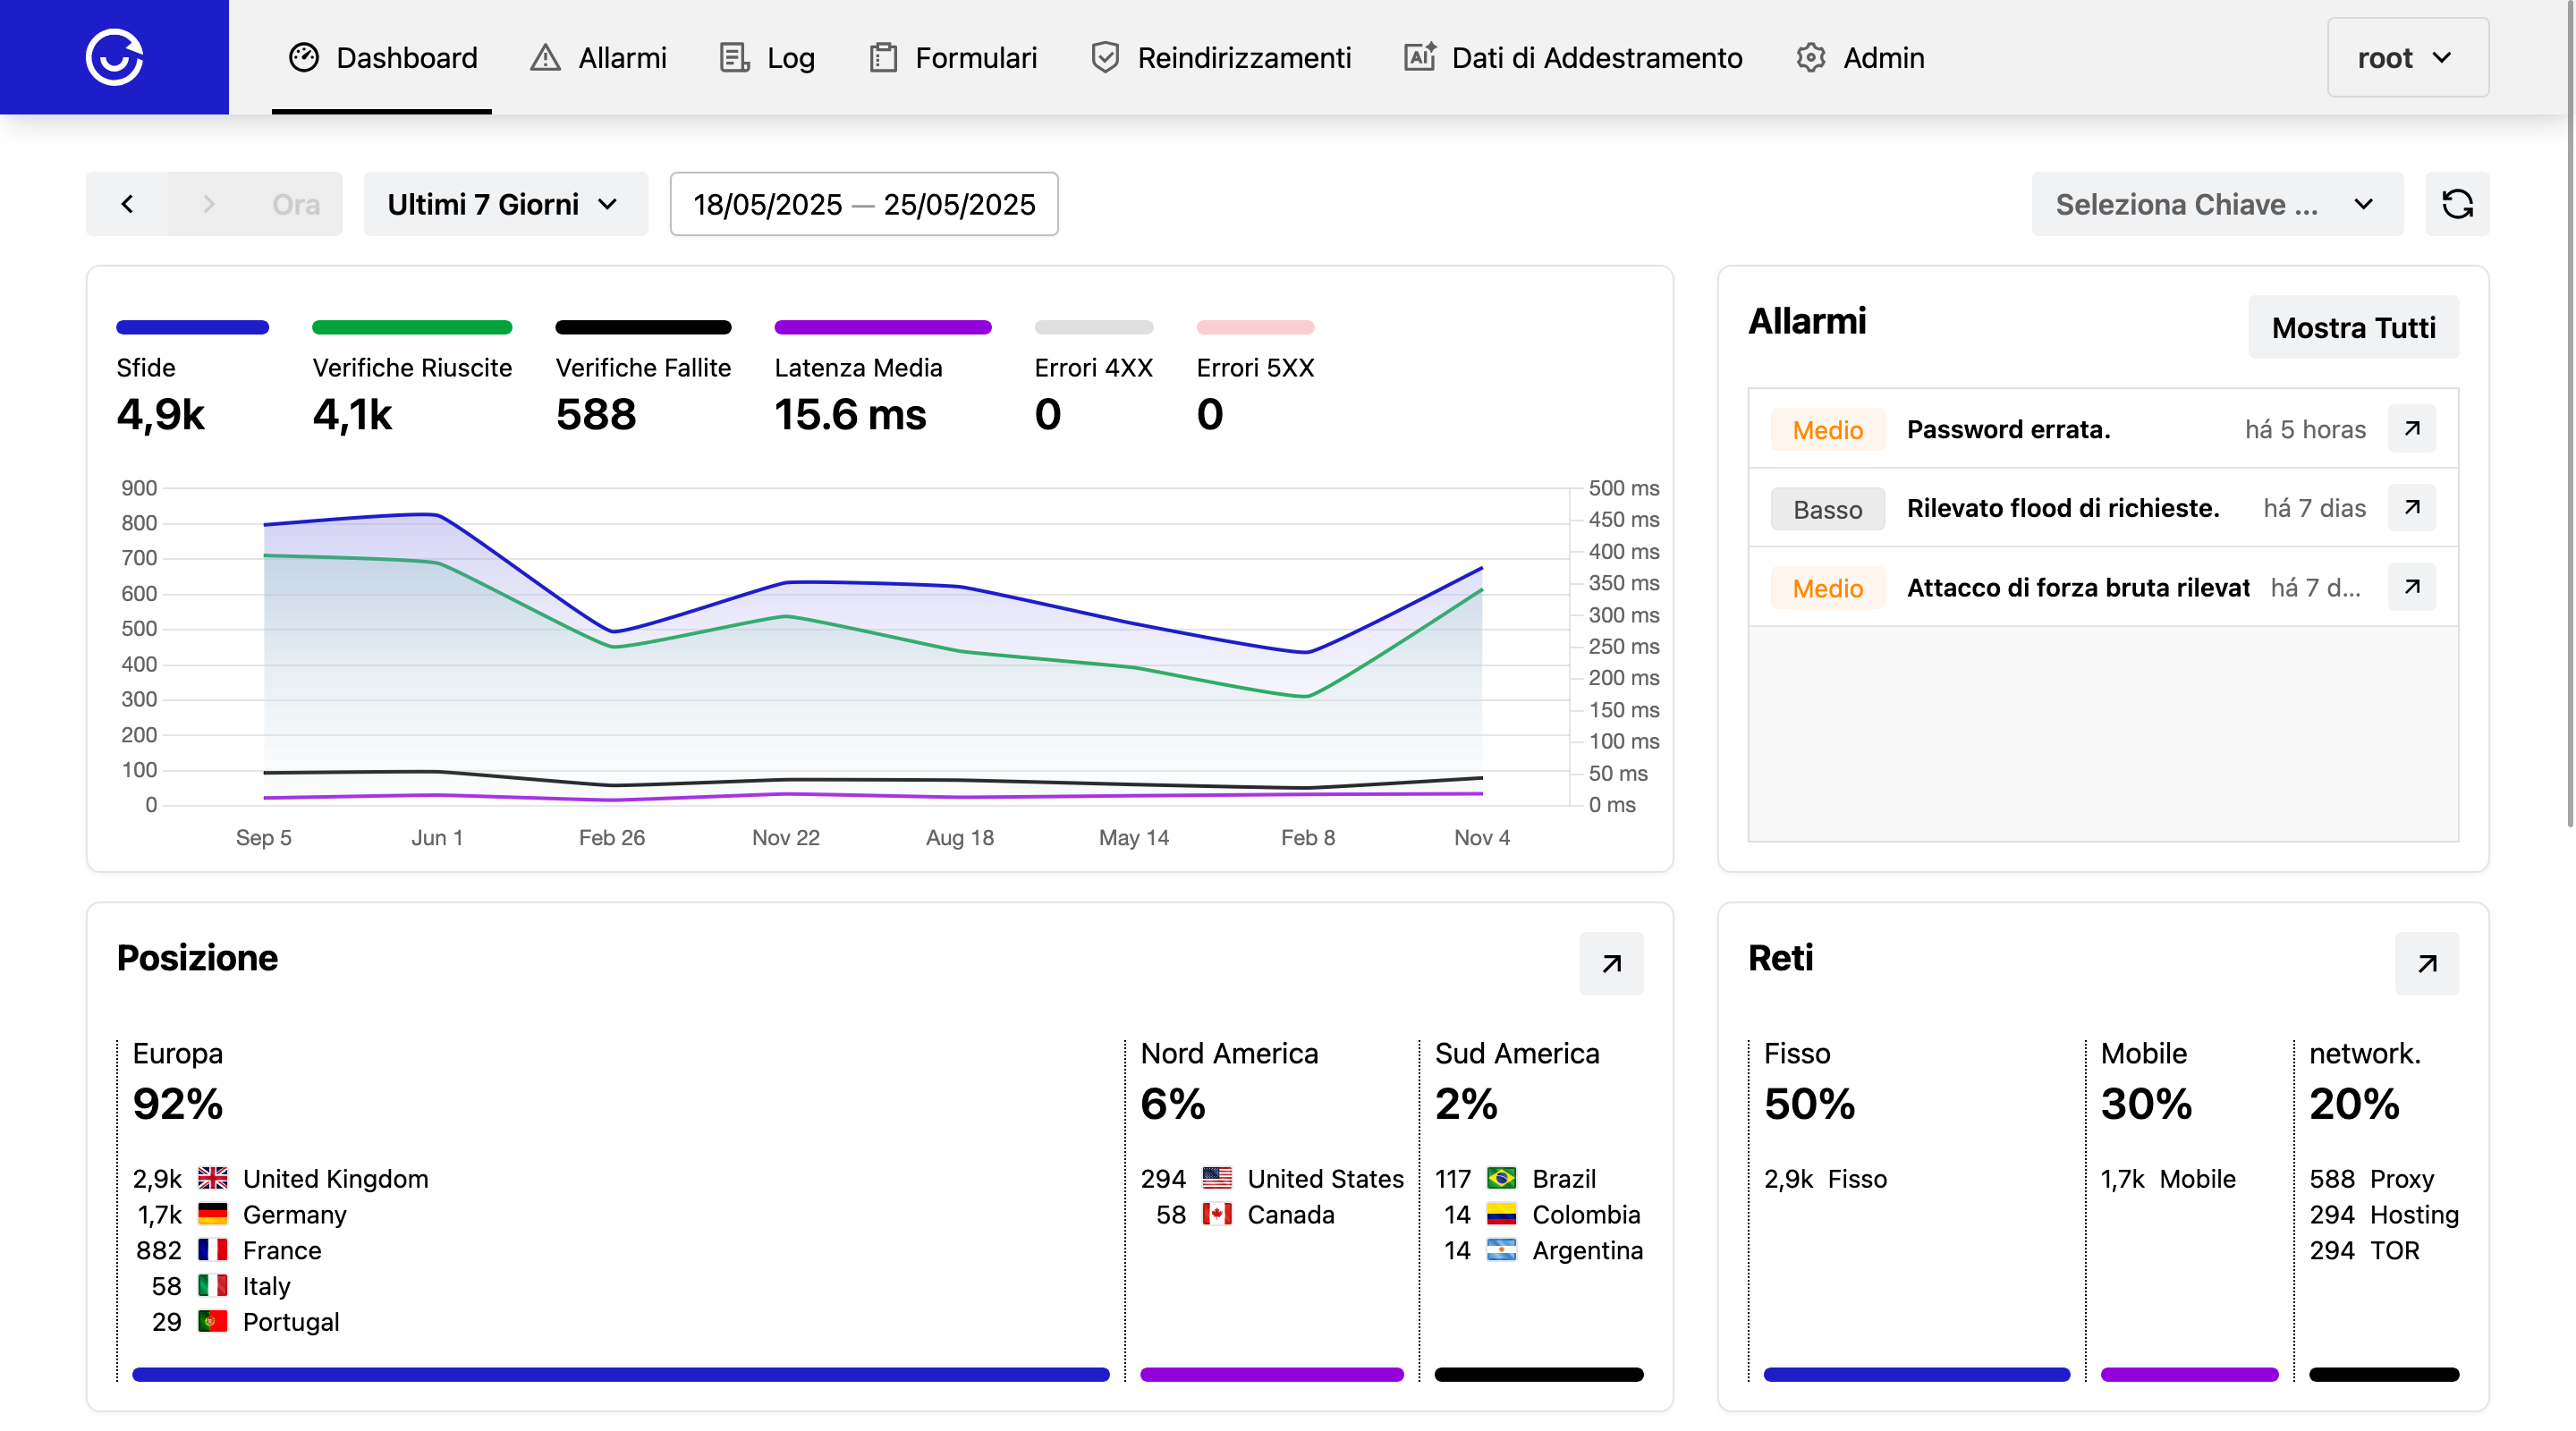Click the United Kingdom flag
This screenshot has width=2576, height=1431.
(x=213, y=1179)
